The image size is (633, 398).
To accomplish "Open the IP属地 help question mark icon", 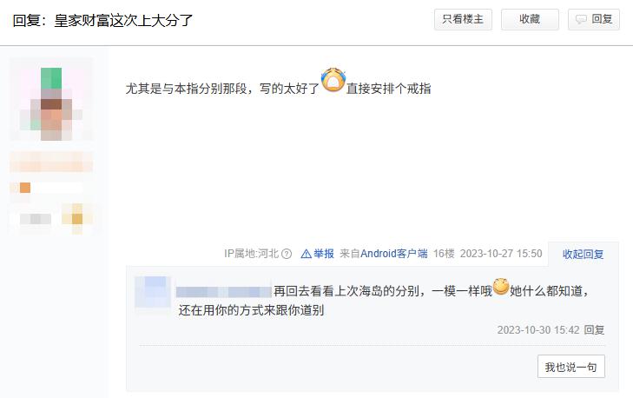I will coord(287,254).
